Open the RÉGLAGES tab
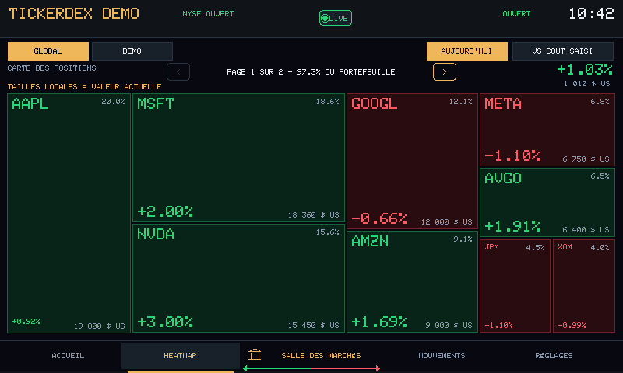Image resolution: width=623 pixels, height=373 pixels. (x=554, y=356)
